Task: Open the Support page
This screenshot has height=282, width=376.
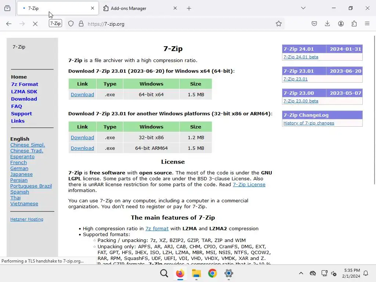Action: 21,114
